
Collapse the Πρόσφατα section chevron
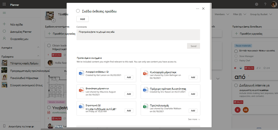point(38,56)
